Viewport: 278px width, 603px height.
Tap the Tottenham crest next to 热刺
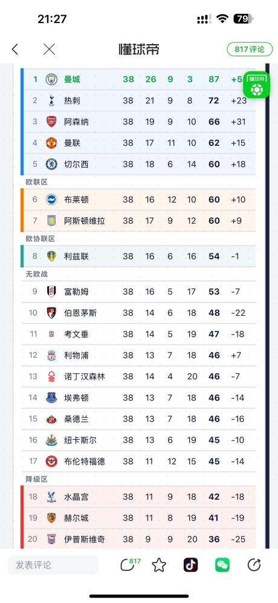(x=51, y=100)
